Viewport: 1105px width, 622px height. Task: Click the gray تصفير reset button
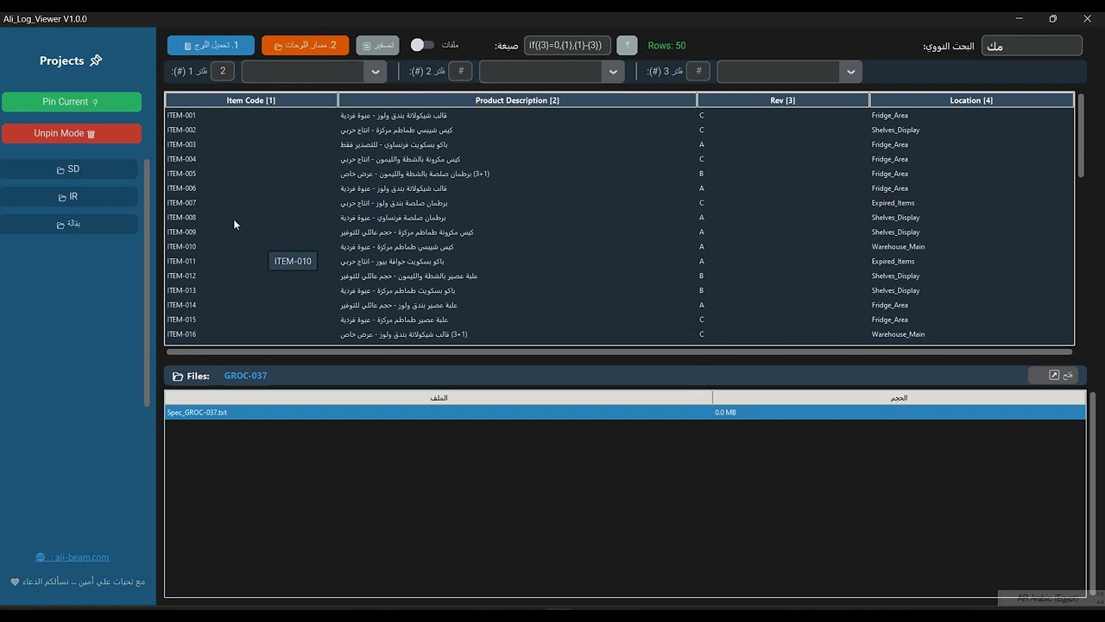(x=377, y=45)
